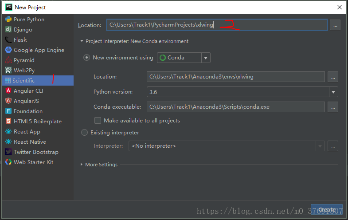The height and width of the screenshot is (220, 348).
Task: Collapse the Project Interpreter section
Action: pyautogui.click(x=82, y=41)
